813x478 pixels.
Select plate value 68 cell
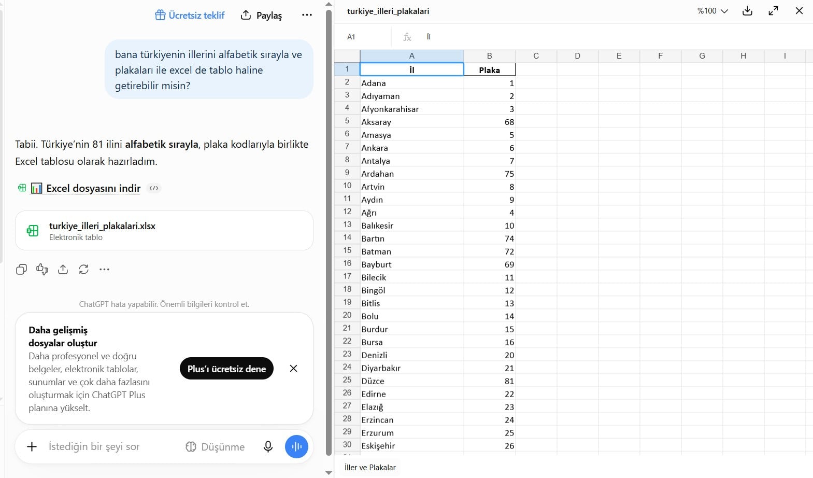489,122
